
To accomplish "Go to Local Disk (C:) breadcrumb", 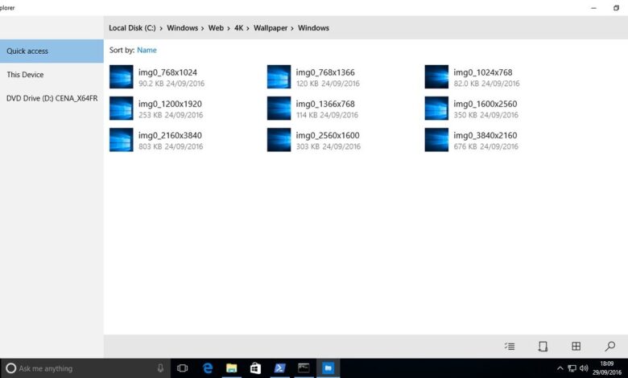I will point(132,28).
